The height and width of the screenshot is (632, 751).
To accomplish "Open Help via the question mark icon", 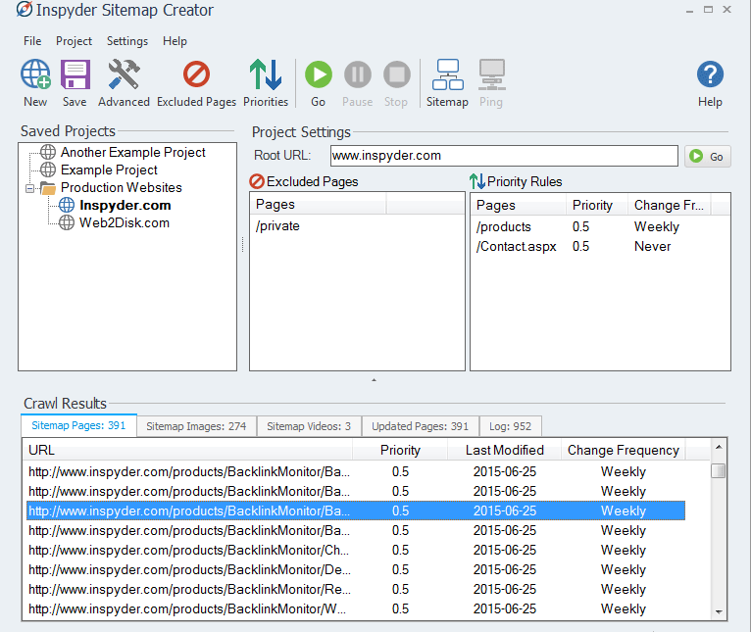I will pyautogui.click(x=710, y=75).
